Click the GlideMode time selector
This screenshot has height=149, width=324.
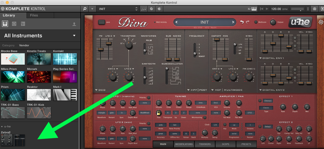point(201,103)
